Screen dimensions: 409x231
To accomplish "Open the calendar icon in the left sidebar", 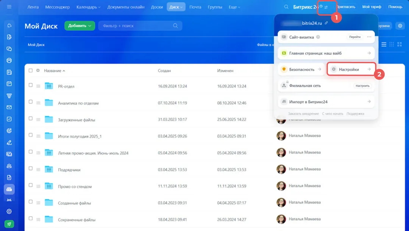I will 9,84.
